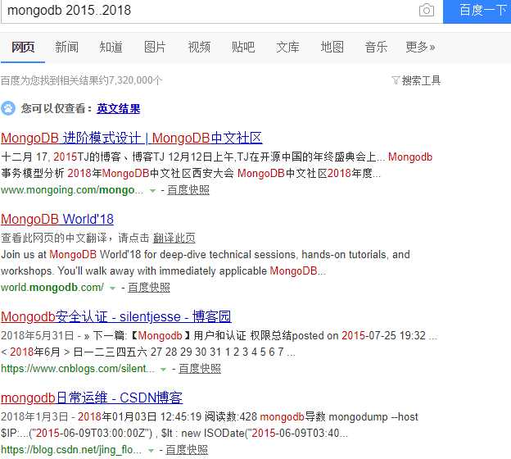Viewport: 511px width, 459px height.
Task: Click the www.mongoing.com/mongo... URL
Action: point(72,190)
